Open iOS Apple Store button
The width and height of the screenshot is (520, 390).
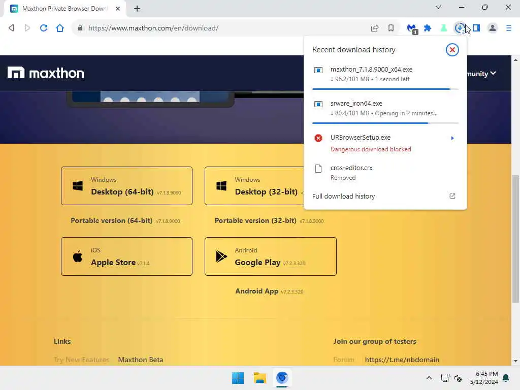tap(126, 256)
